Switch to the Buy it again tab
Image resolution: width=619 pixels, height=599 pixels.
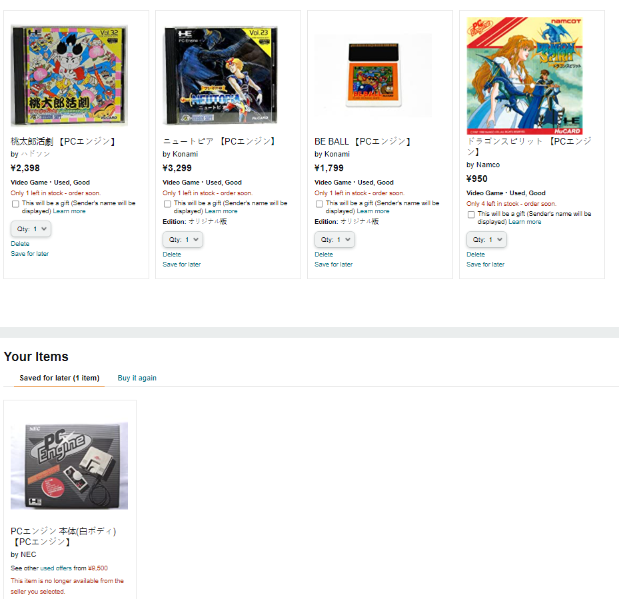137,378
